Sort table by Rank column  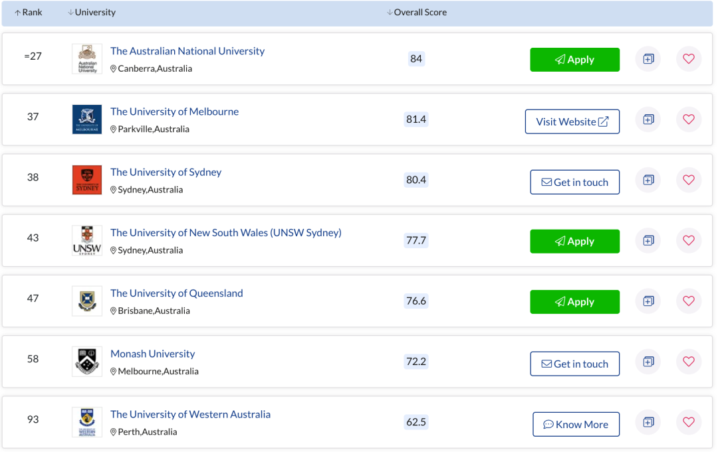[29, 13]
